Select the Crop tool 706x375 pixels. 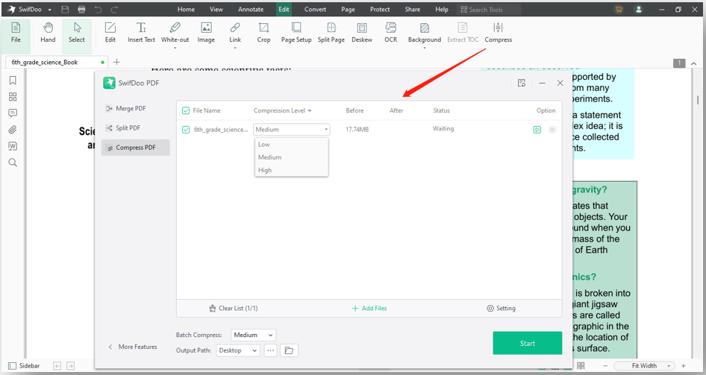click(x=264, y=32)
